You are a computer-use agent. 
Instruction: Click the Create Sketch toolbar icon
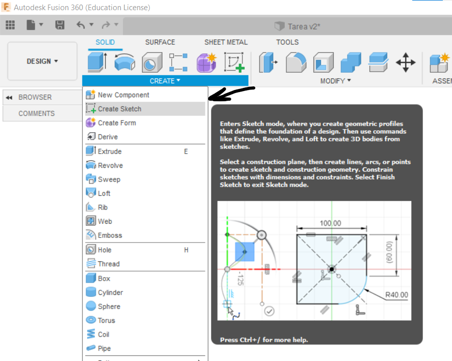pyautogui.click(x=234, y=62)
